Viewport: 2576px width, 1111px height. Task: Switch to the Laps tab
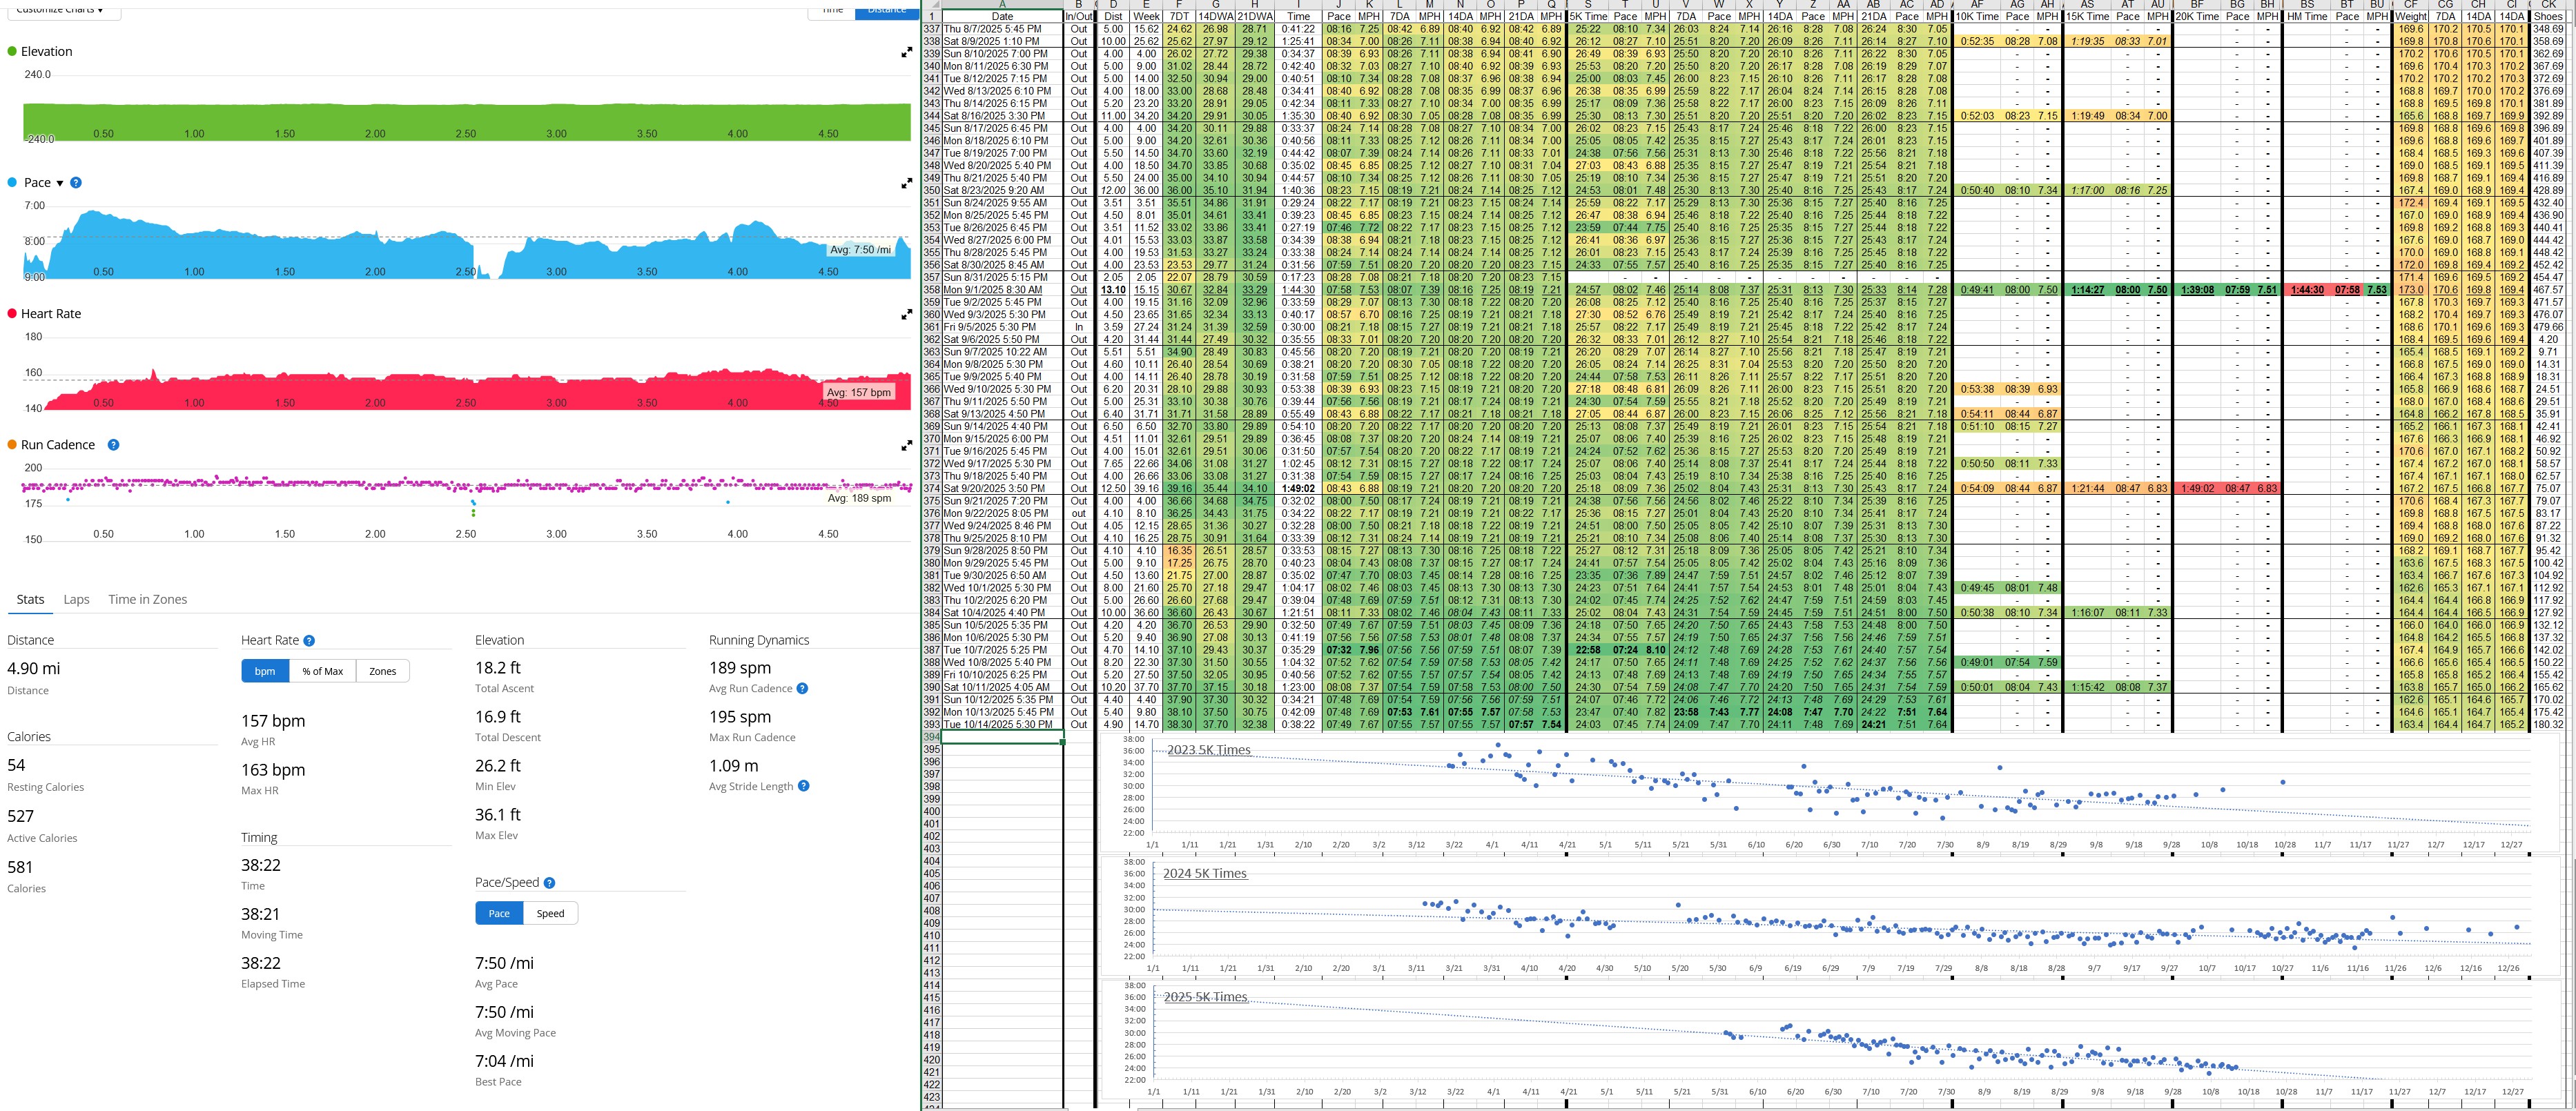(x=76, y=599)
